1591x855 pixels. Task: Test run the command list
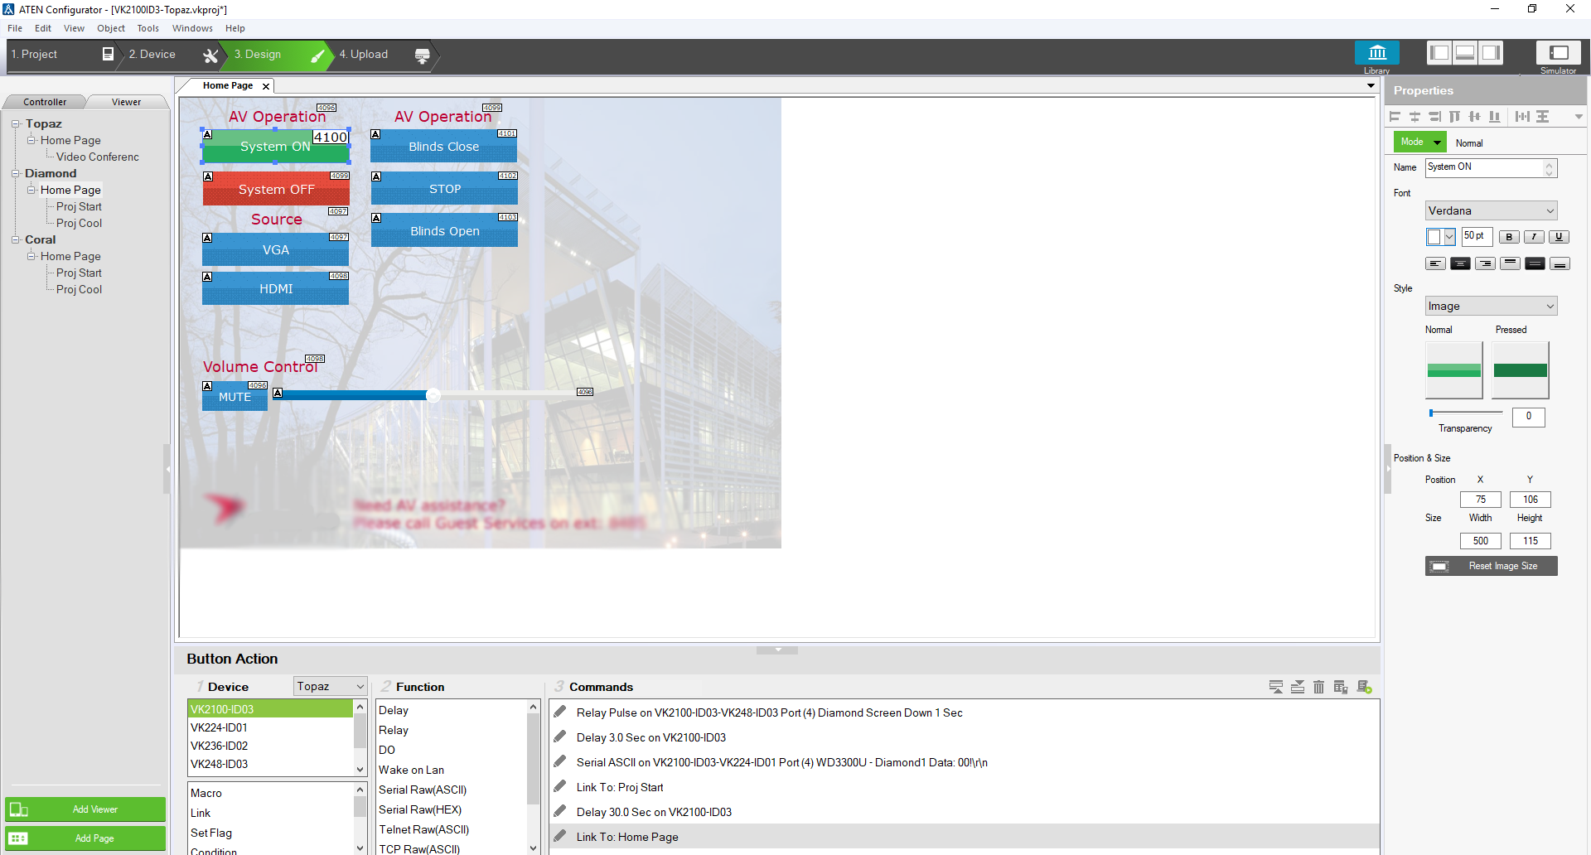pos(1364,687)
